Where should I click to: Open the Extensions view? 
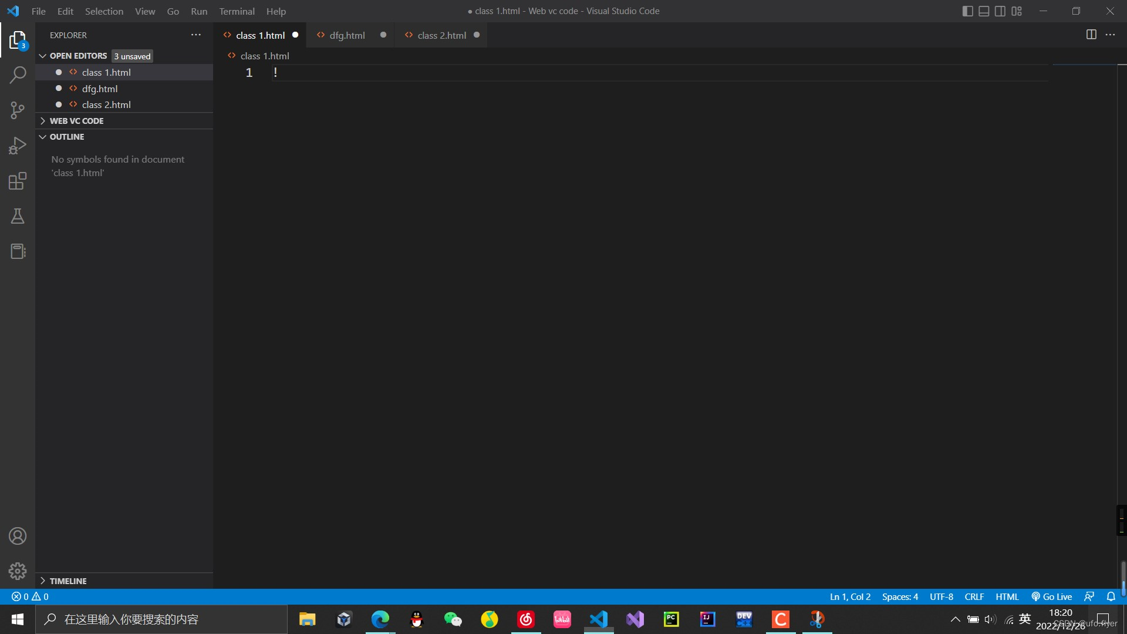[x=18, y=181]
